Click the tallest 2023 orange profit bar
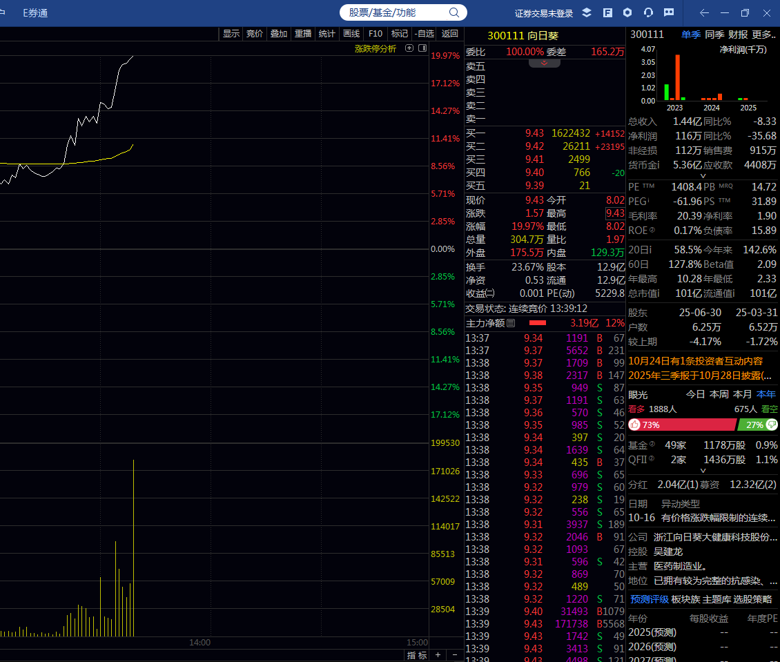Viewport: 780px width, 662px height. coord(678,77)
